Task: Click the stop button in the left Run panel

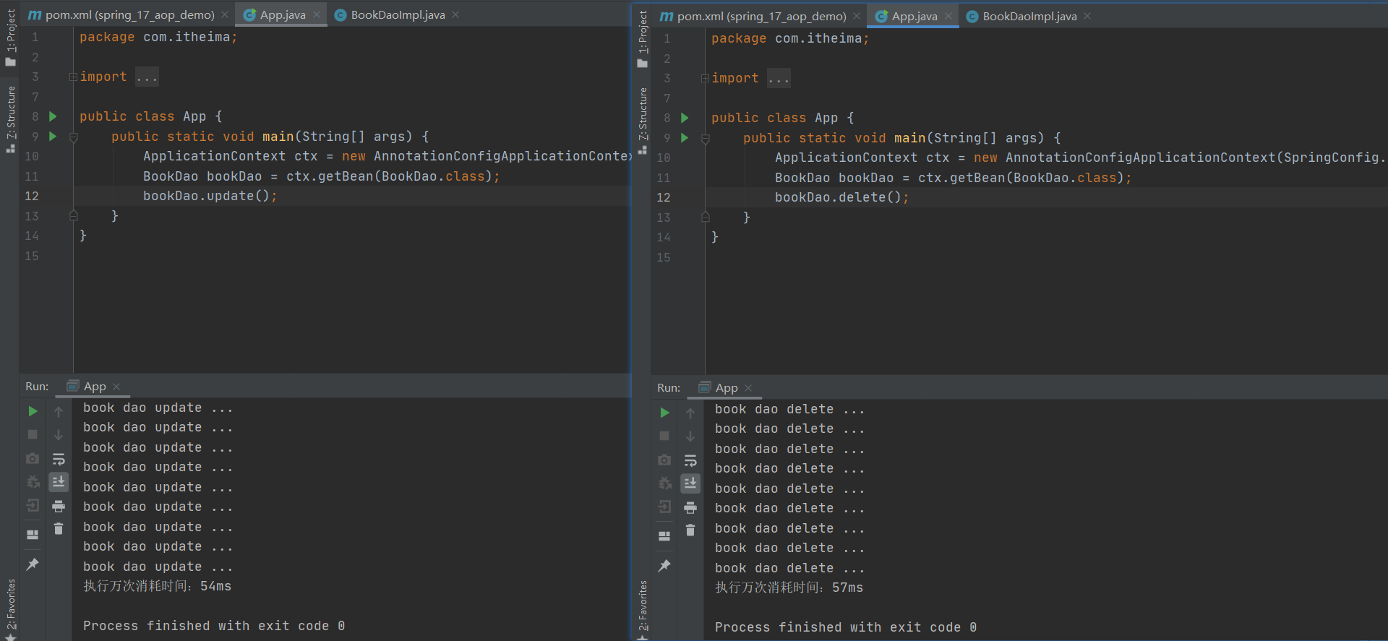Action: pos(33,434)
